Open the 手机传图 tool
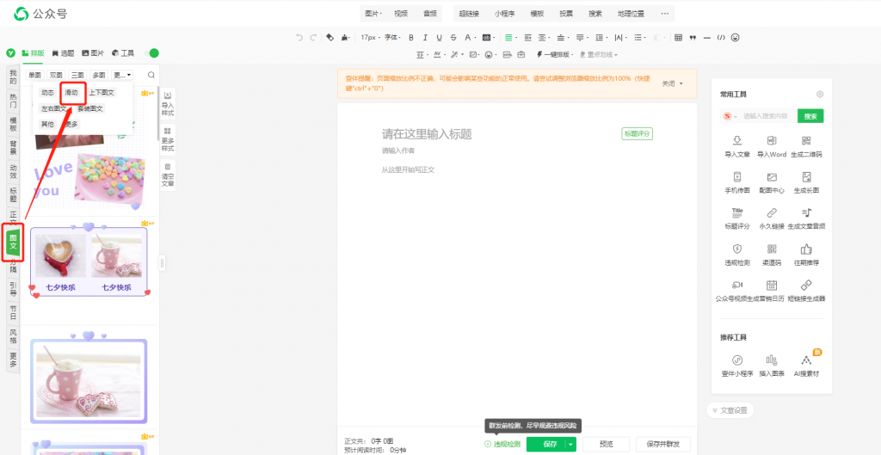 click(x=737, y=183)
